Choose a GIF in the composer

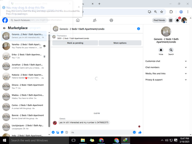pos(66,132)
